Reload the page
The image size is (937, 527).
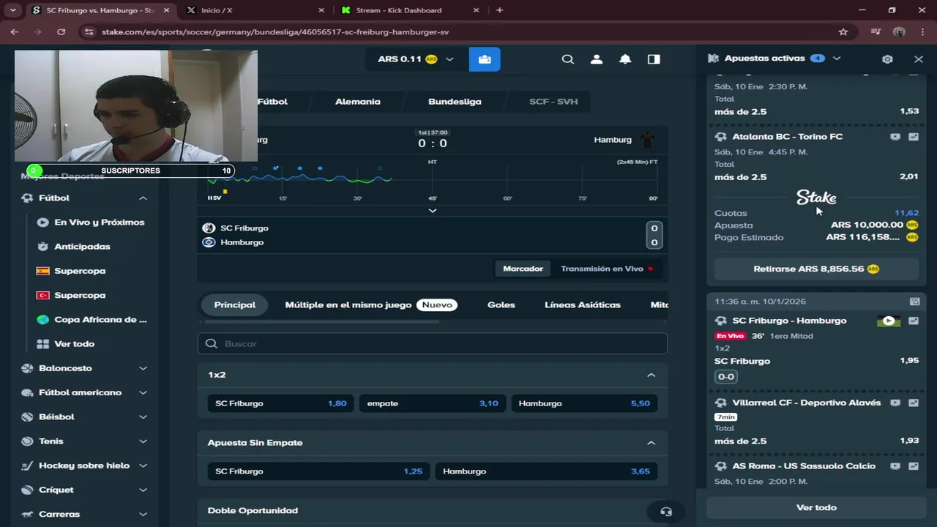pyautogui.click(x=61, y=31)
